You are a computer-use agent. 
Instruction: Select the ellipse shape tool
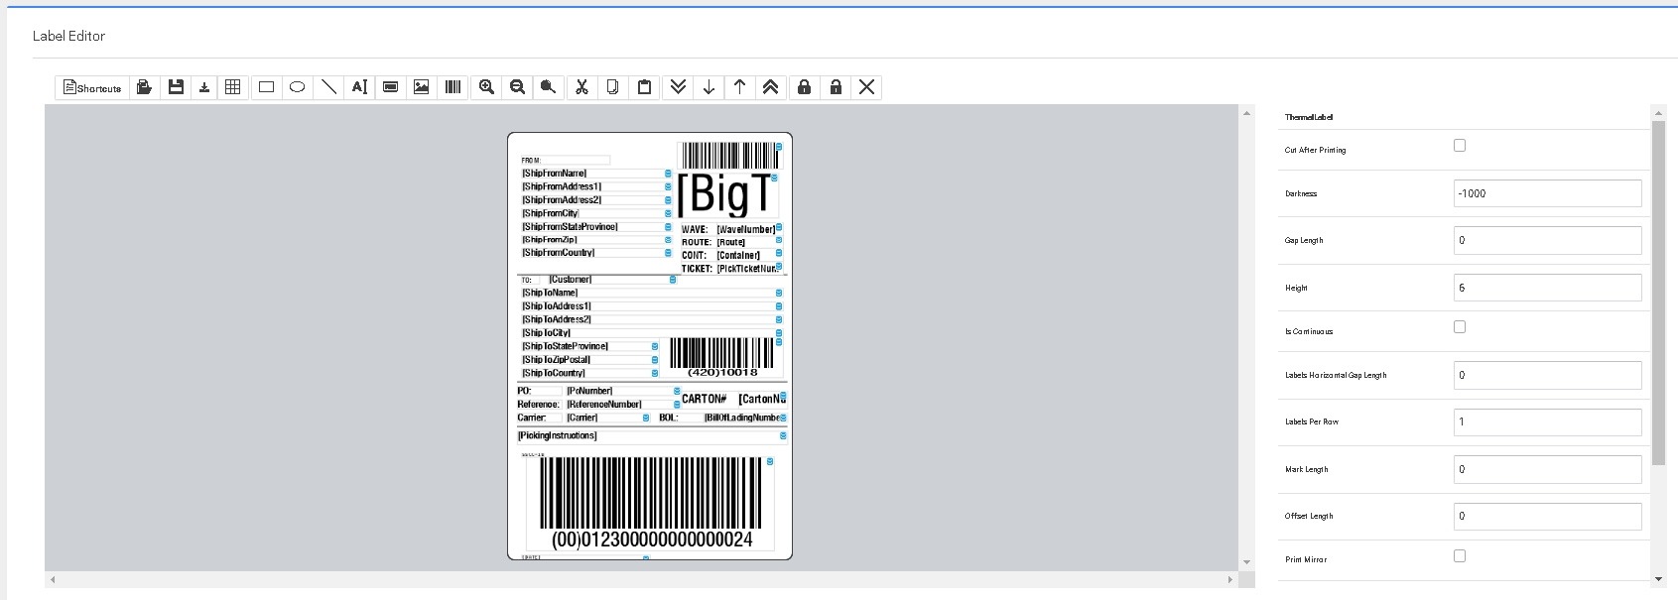click(x=297, y=87)
